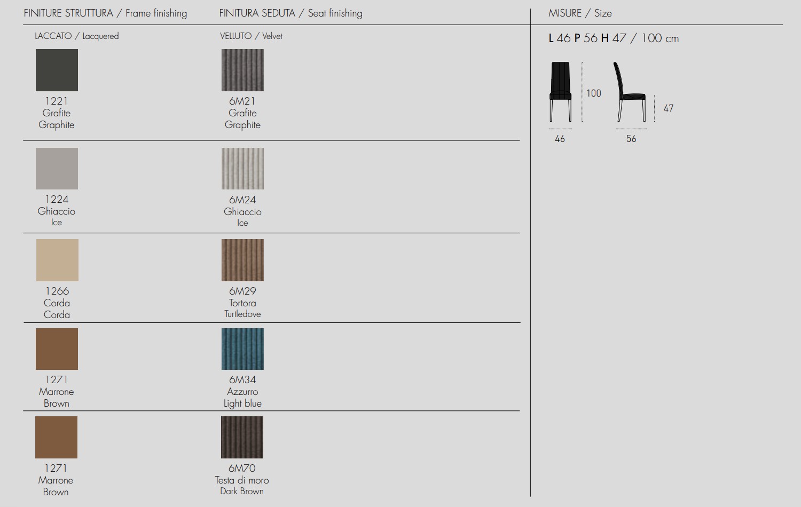Image resolution: width=801 pixels, height=507 pixels.
Task: Click the 56 depth value under side chair
Action: point(631,139)
